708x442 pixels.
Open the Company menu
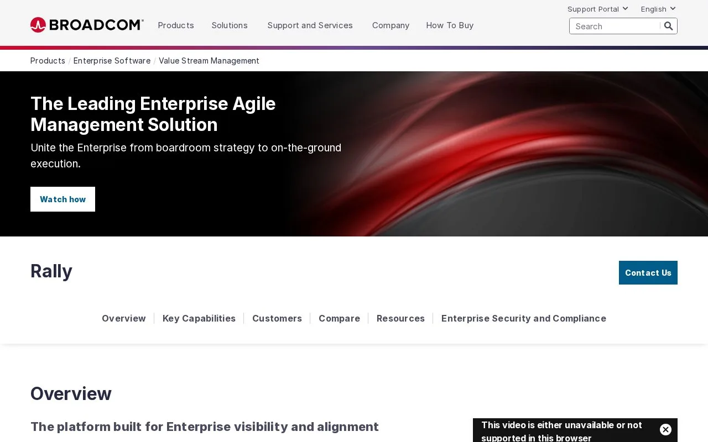(391, 25)
